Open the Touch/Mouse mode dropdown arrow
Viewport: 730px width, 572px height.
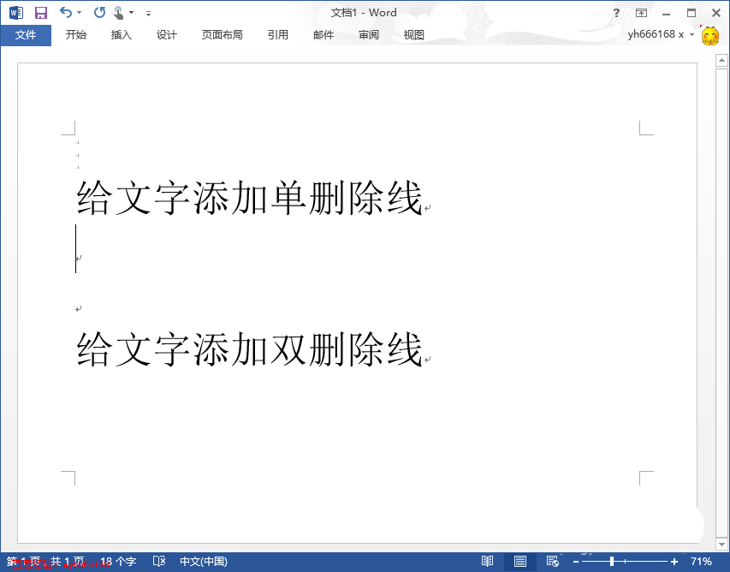pos(131,13)
